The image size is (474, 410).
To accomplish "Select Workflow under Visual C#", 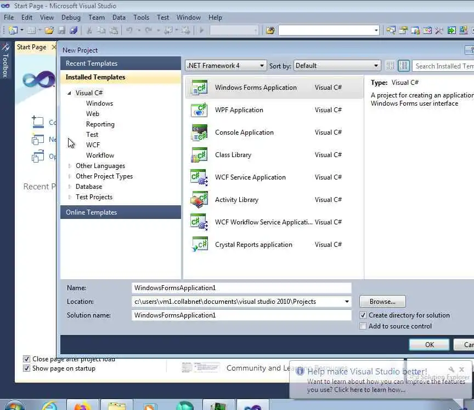I will coord(100,155).
